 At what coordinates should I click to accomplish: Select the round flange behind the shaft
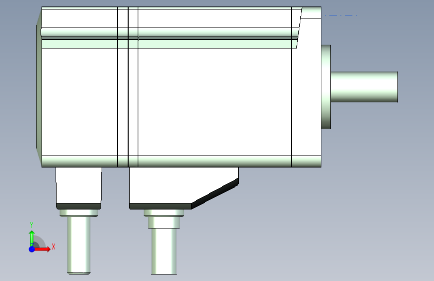click(326, 87)
